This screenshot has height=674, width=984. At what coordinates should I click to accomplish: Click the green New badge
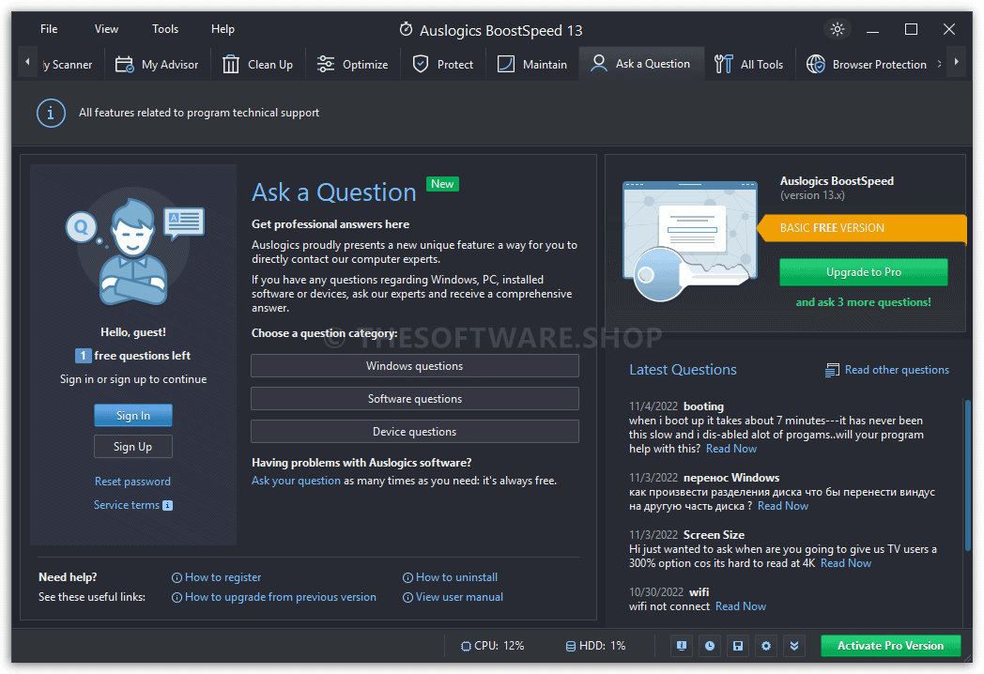(442, 184)
